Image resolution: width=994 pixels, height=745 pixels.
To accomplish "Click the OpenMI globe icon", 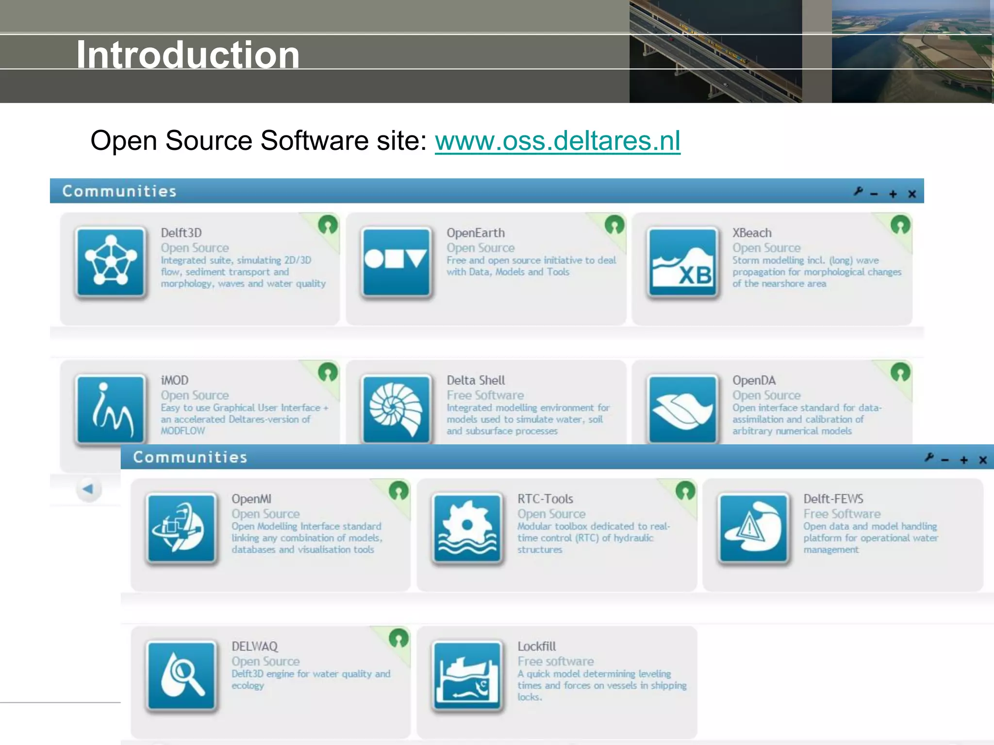I will click(x=182, y=528).
